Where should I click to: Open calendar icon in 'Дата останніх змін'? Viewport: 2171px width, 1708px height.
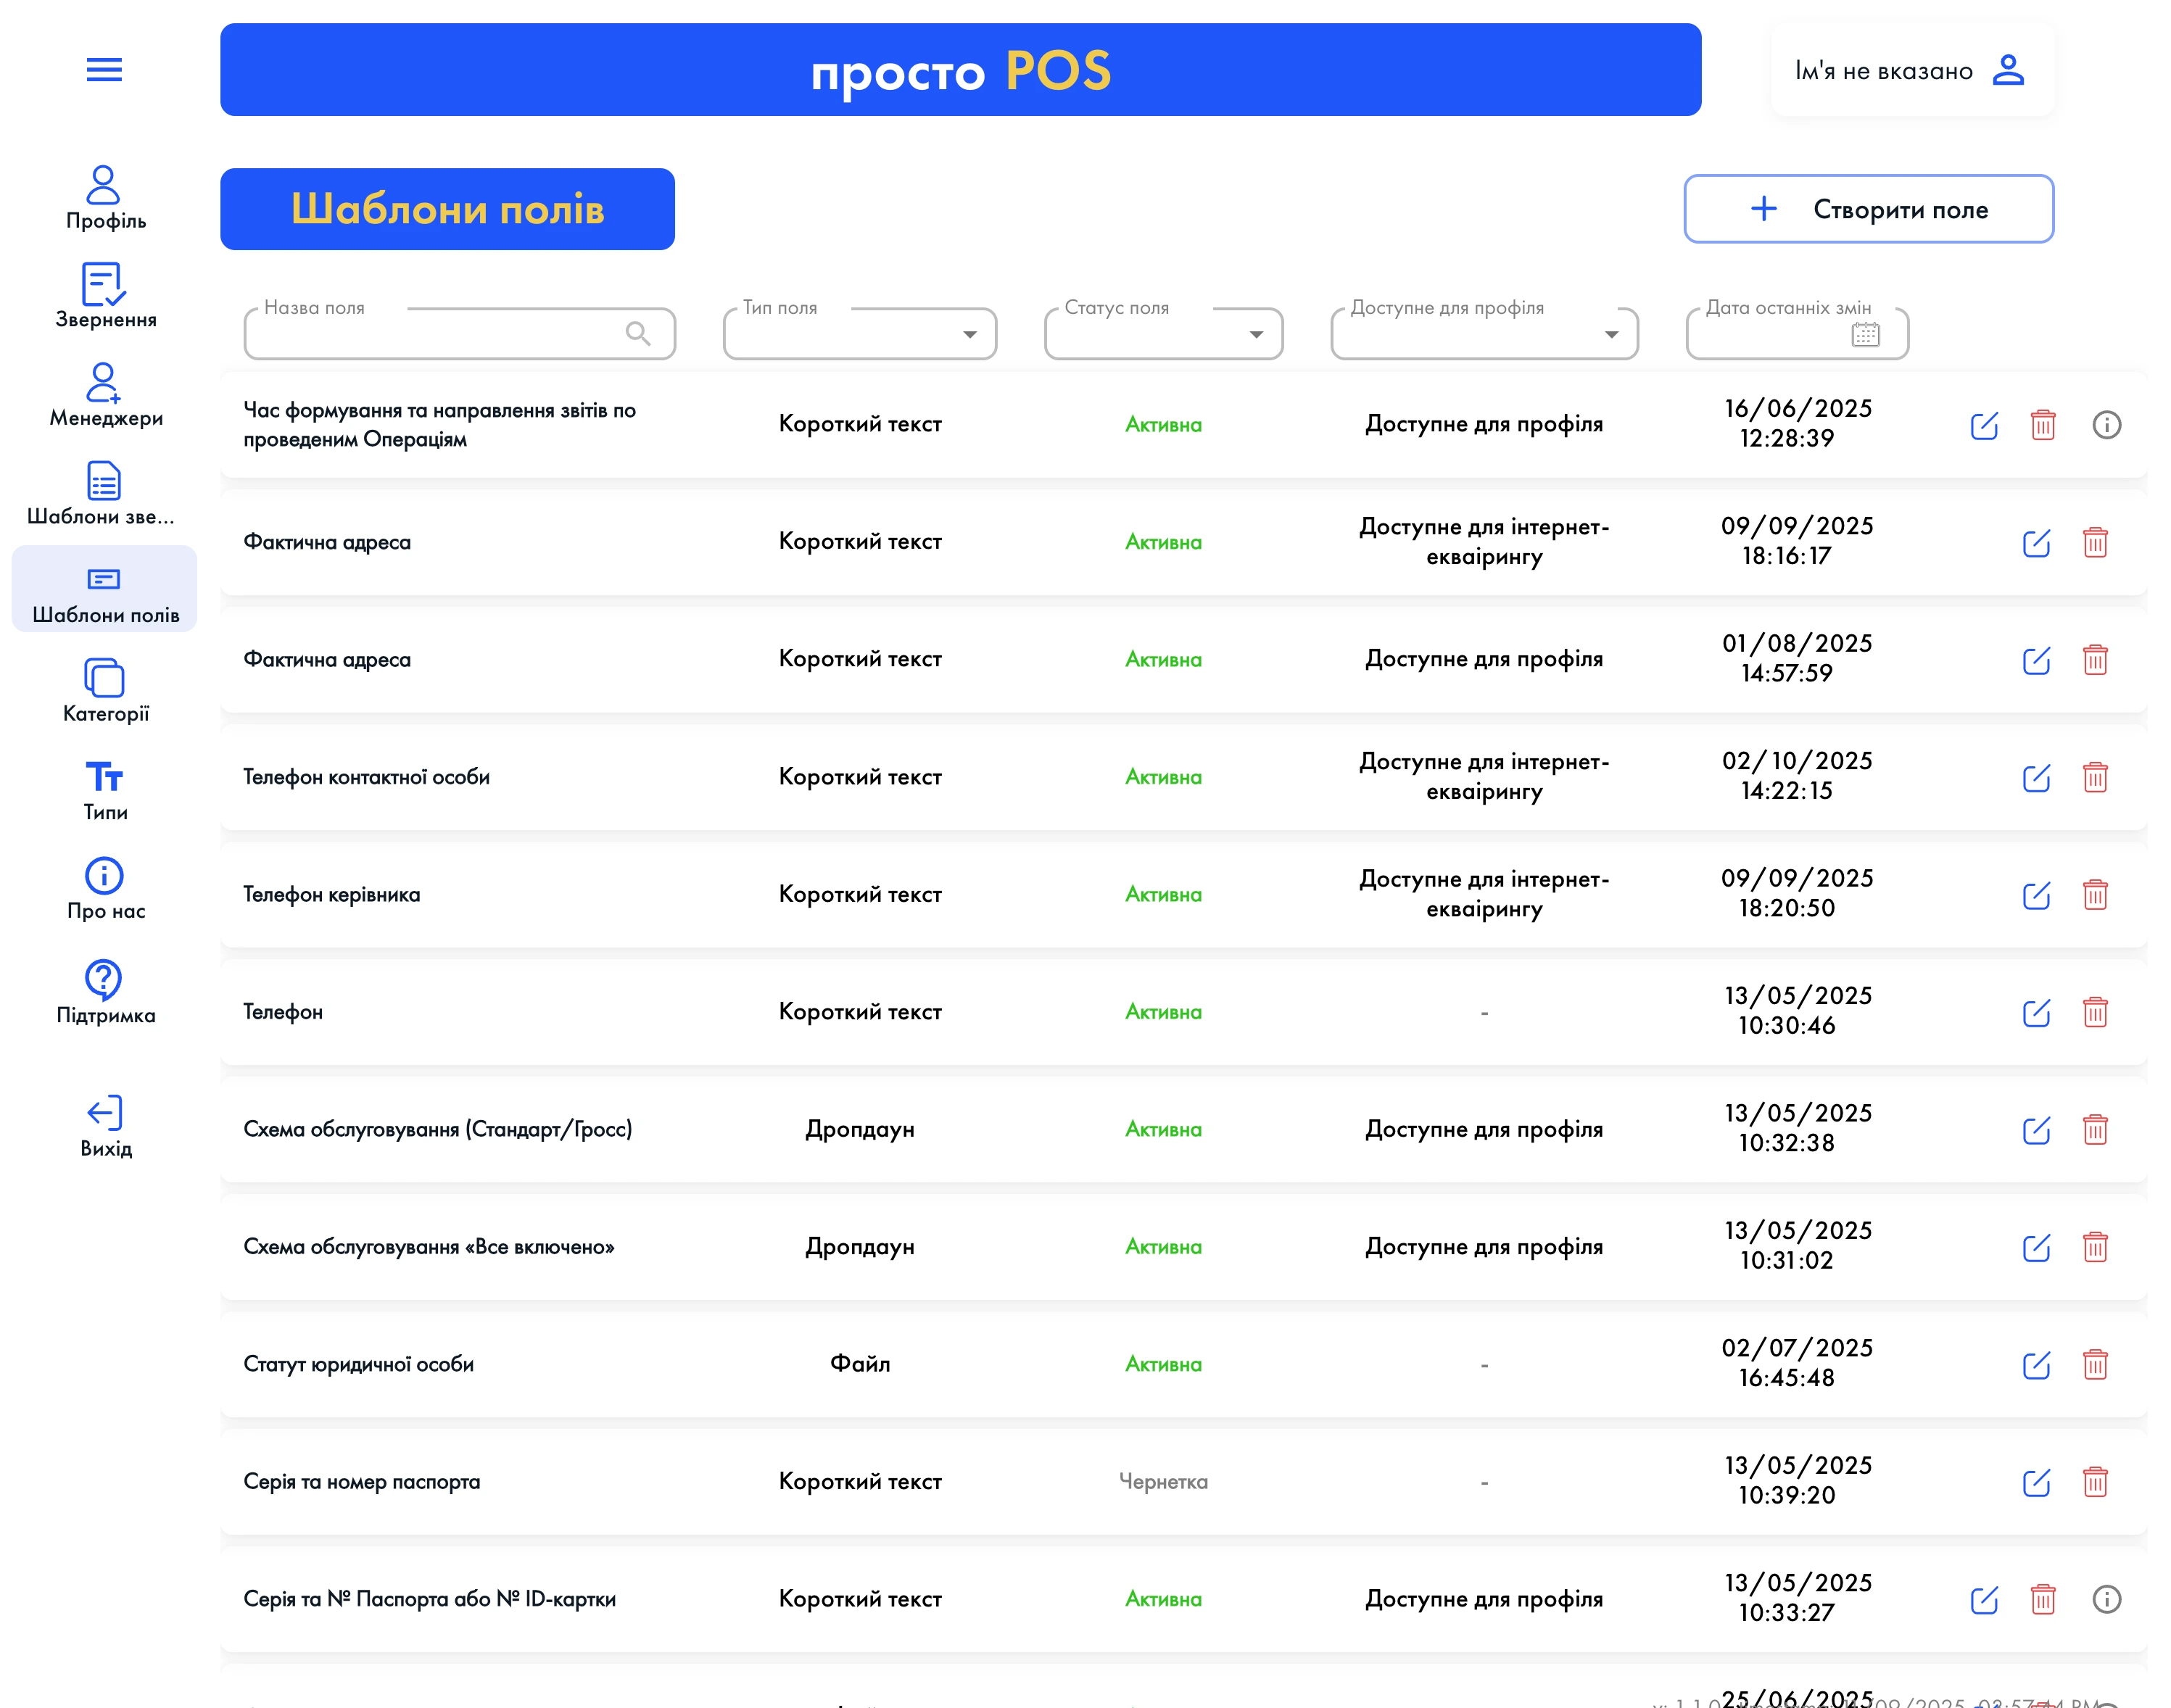(1865, 334)
